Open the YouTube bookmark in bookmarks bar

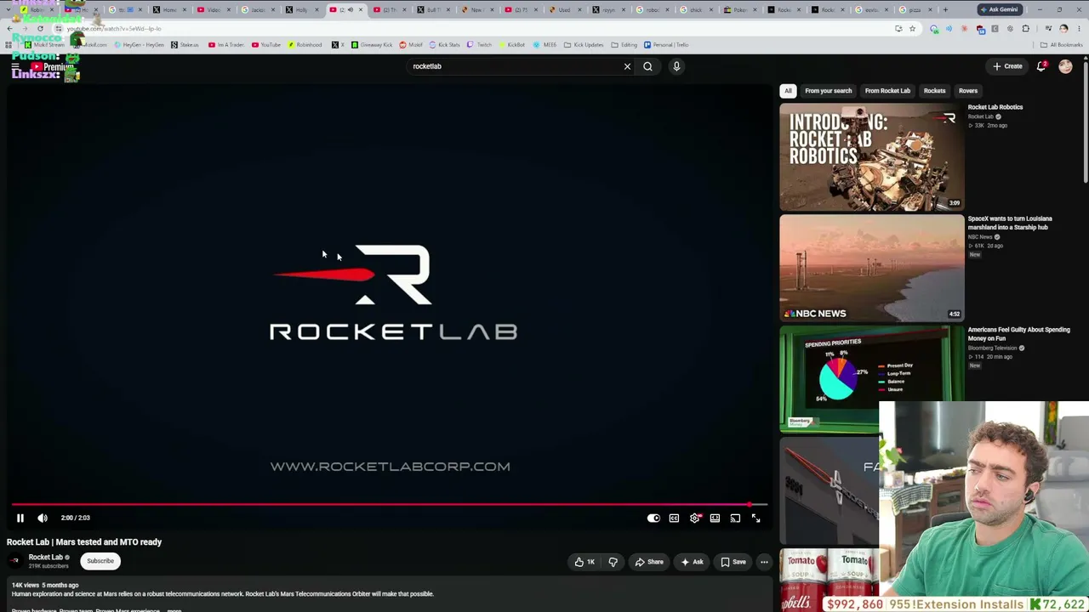click(x=266, y=45)
